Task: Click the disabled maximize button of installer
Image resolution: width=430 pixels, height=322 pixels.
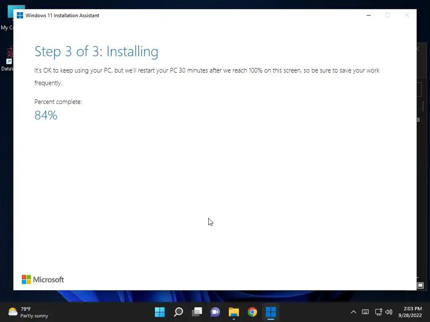Action: pos(388,16)
